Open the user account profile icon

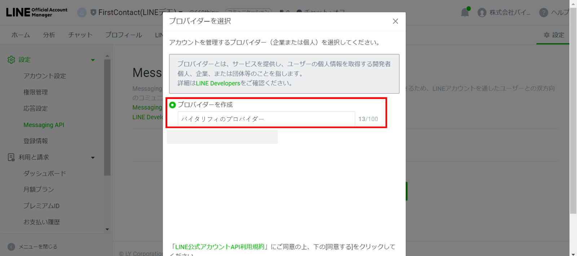coord(482,13)
